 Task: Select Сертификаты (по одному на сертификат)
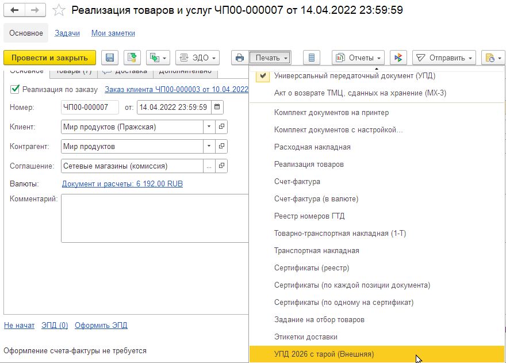[x=377, y=303]
